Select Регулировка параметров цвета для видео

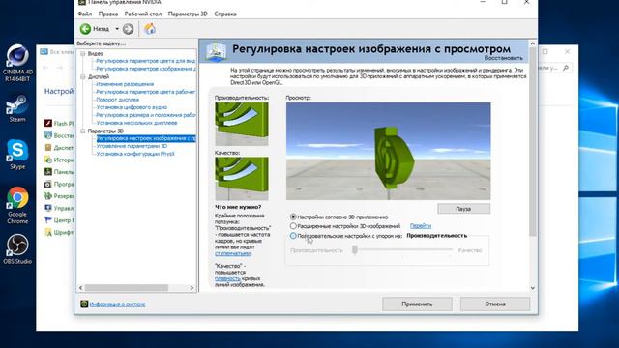point(146,61)
